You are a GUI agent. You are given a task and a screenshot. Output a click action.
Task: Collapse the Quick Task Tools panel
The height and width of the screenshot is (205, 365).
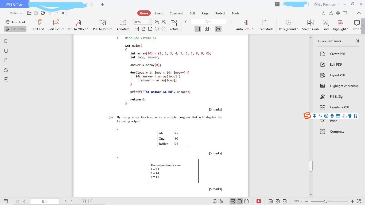click(358, 41)
